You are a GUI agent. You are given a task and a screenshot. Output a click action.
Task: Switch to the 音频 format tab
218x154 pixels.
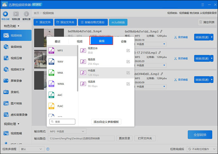(x=102, y=41)
